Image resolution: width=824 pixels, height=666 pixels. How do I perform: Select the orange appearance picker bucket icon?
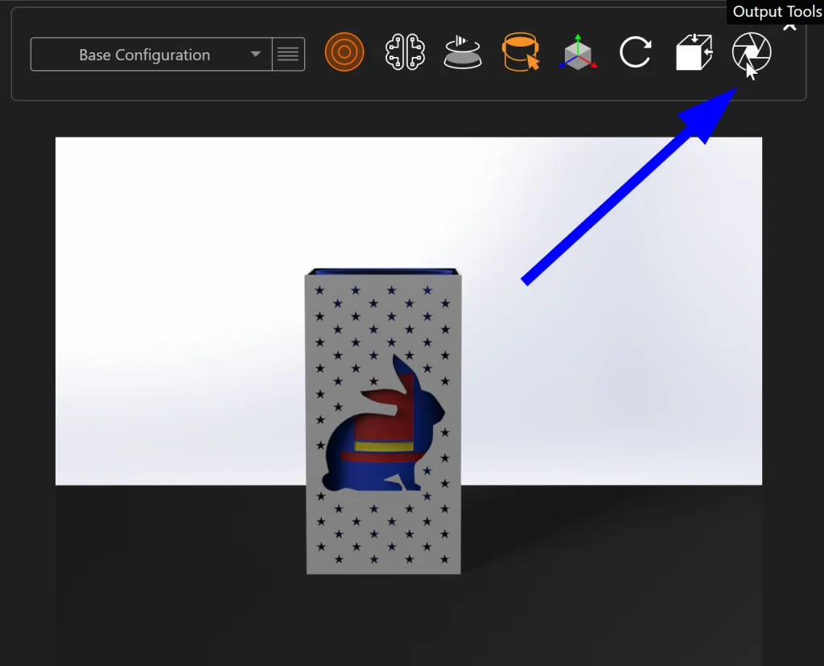tap(521, 52)
